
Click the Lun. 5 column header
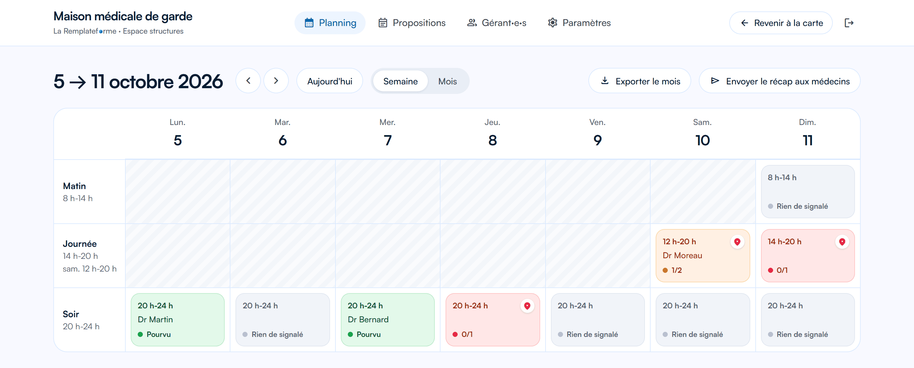pos(177,133)
